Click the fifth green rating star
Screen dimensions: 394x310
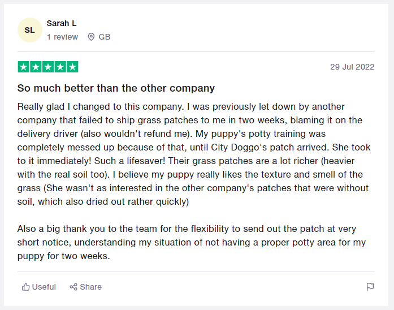(72, 67)
